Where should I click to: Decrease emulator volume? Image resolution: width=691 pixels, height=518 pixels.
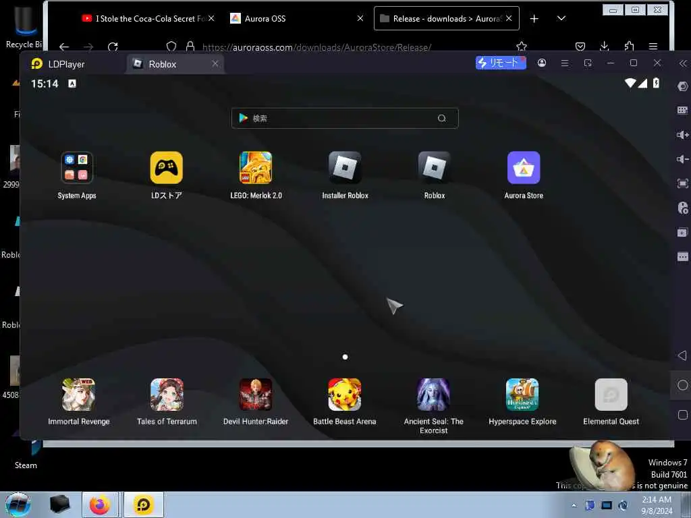683,159
